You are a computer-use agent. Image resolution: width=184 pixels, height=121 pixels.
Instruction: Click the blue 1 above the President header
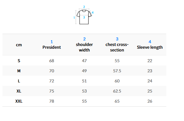click(52, 42)
